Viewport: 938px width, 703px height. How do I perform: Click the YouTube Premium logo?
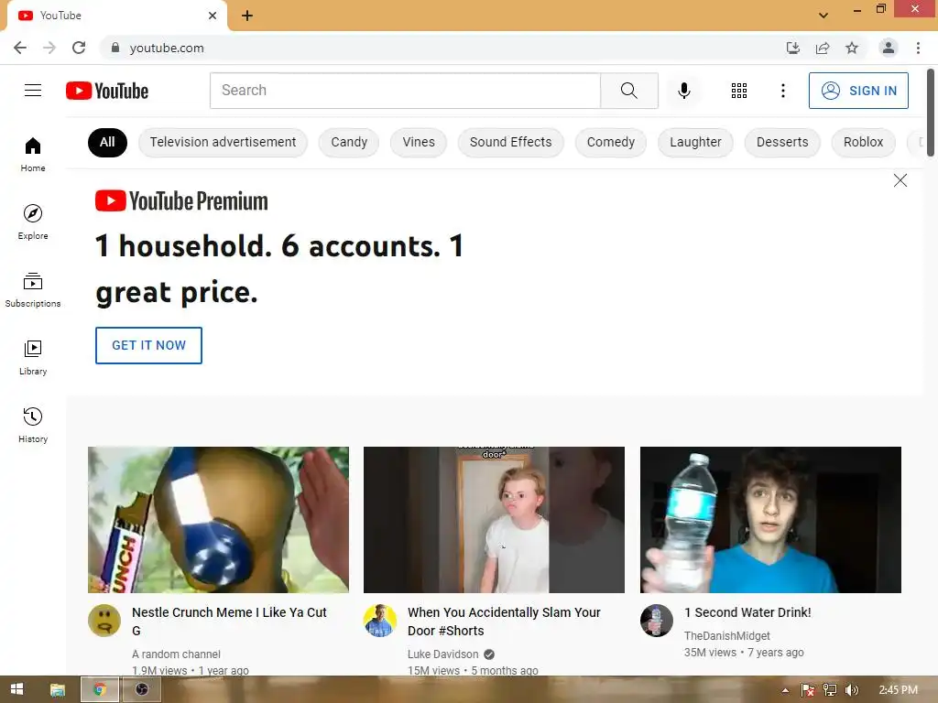pyautogui.click(x=181, y=200)
